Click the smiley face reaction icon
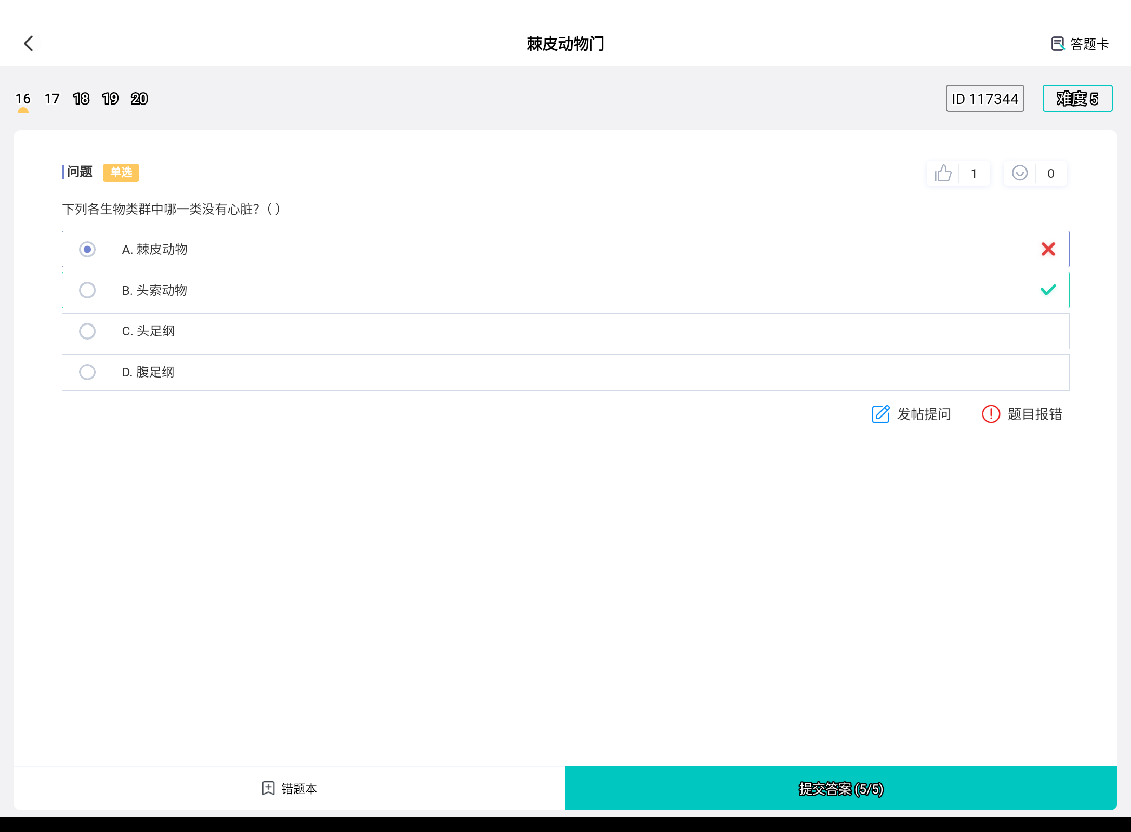Screen dimensions: 1131x832 (1019, 173)
